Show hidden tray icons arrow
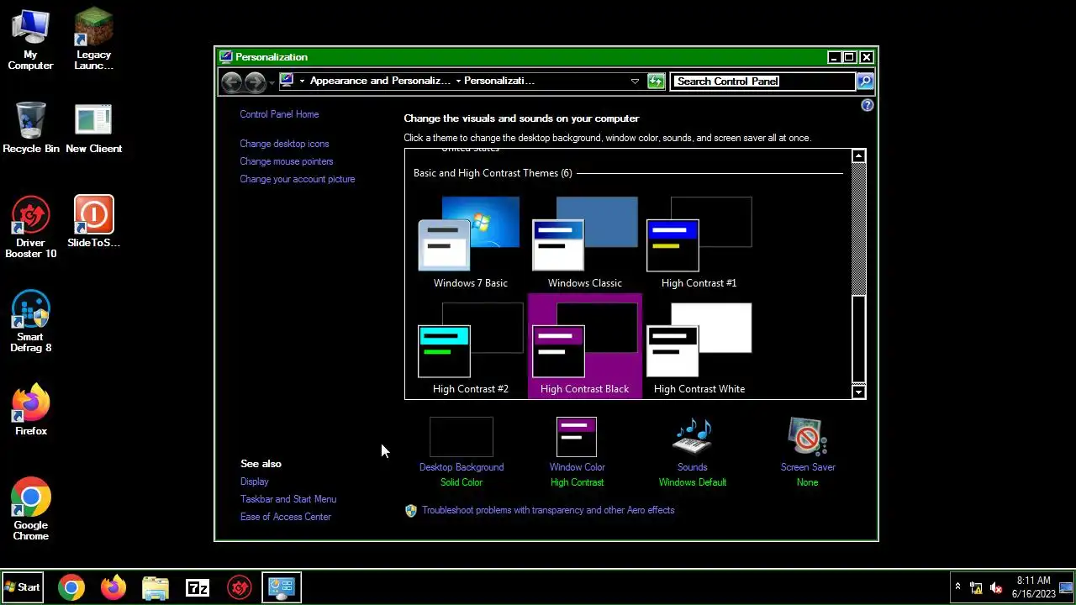Image resolution: width=1076 pixels, height=605 pixels. (957, 587)
